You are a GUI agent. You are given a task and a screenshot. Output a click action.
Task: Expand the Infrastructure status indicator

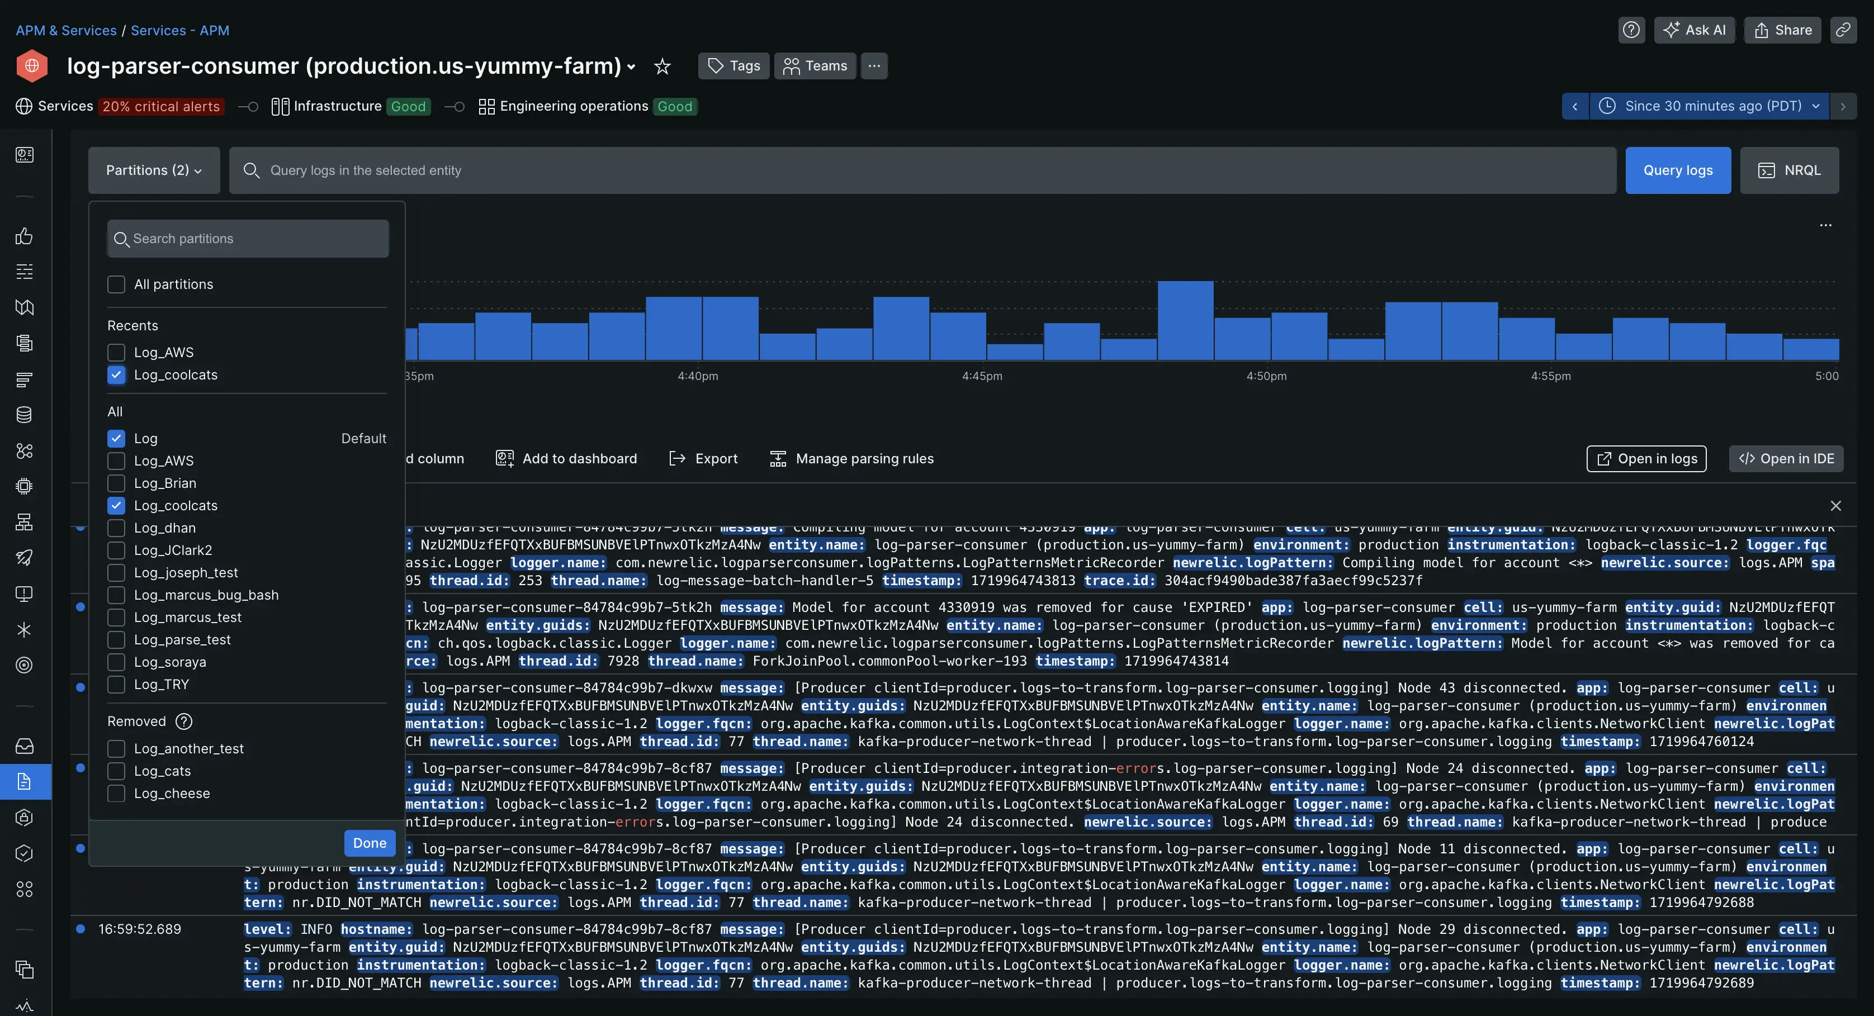pyautogui.click(x=351, y=106)
